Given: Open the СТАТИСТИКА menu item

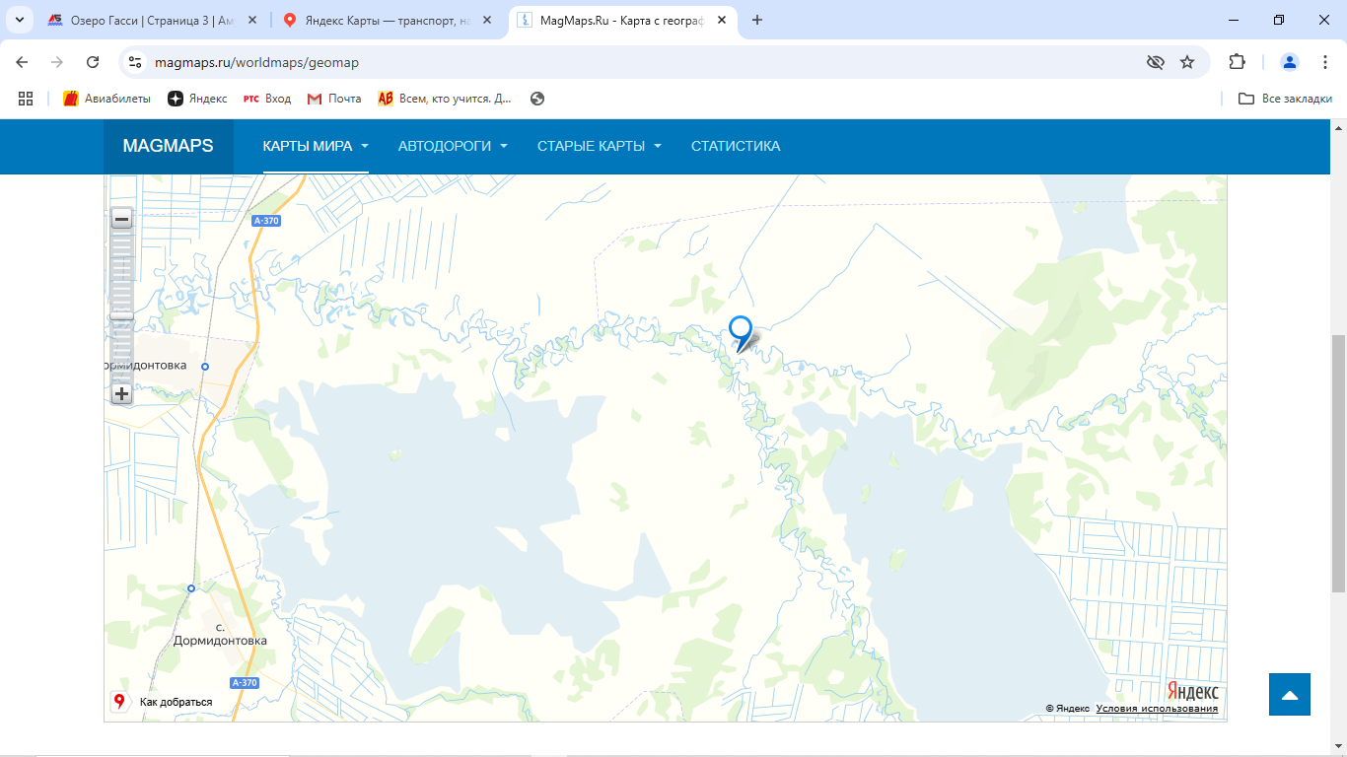Looking at the screenshot, I should pos(735,146).
